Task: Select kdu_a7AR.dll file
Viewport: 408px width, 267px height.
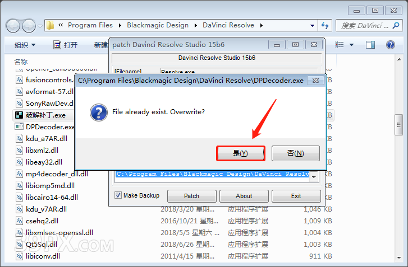Action: (47, 139)
